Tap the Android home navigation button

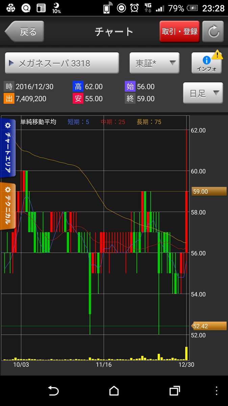pyautogui.click(x=114, y=391)
